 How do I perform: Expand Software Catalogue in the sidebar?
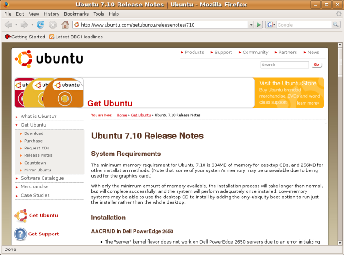pos(16,178)
